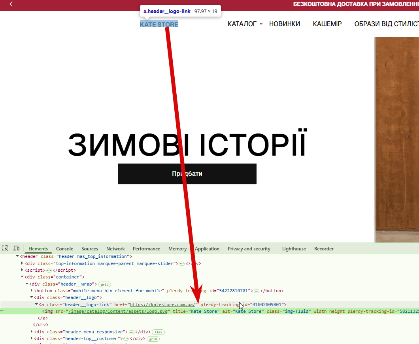The width and height of the screenshot is (419, 344).
Task: Select the closing </a> tag row
Action: coord(43,318)
